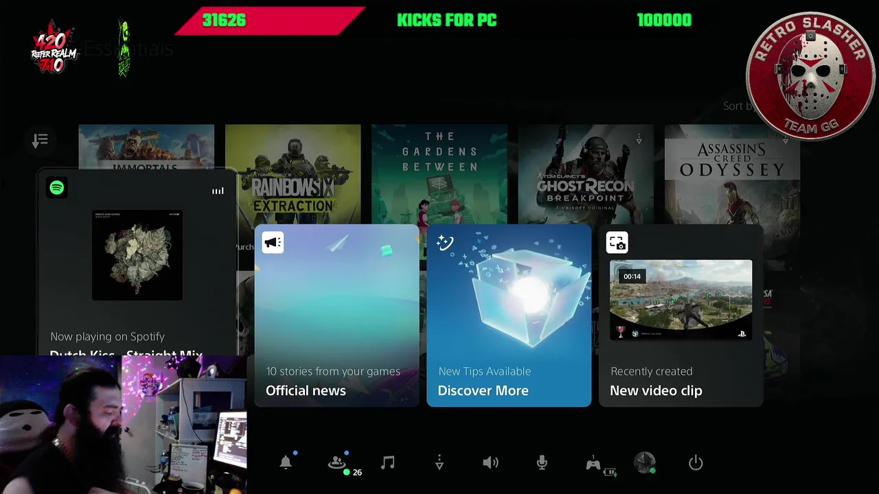Select the album art on Spotify card
879x494 pixels.
pyautogui.click(x=137, y=255)
